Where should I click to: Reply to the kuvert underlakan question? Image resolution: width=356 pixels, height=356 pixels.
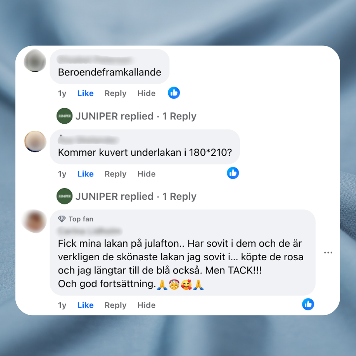[x=115, y=174]
